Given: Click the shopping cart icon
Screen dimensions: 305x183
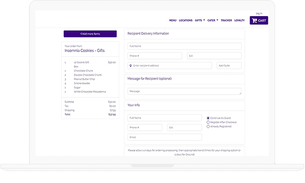Looking at the screenshot, I should (255, 20).
